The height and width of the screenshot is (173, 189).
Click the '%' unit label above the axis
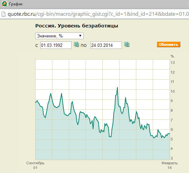point(172,56)
